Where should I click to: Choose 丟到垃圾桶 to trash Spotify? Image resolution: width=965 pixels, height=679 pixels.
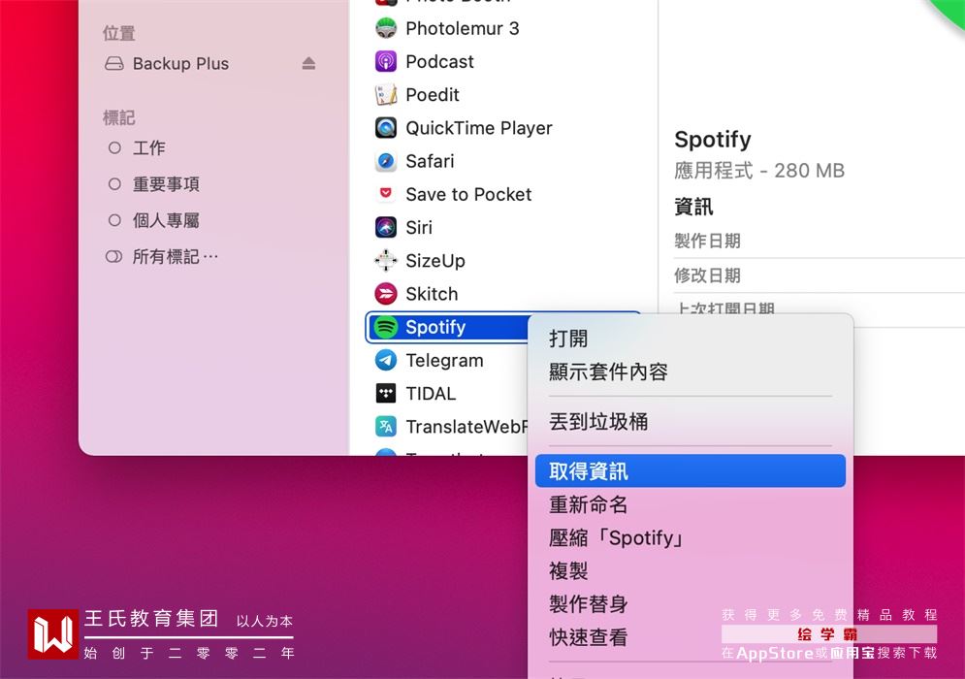tap(690, 422)
